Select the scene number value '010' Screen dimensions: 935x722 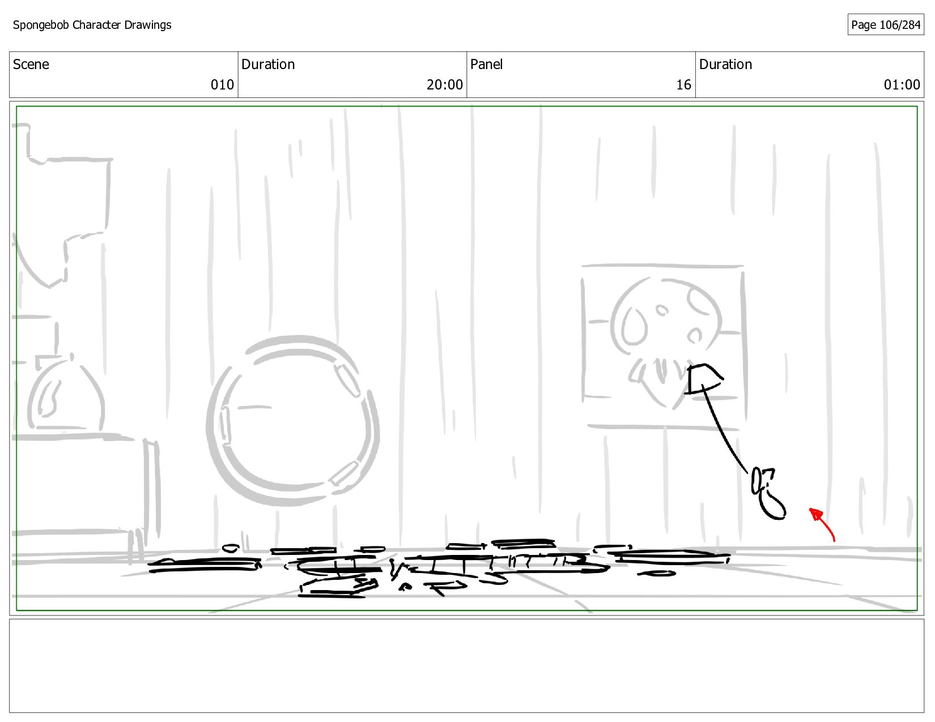222,85
